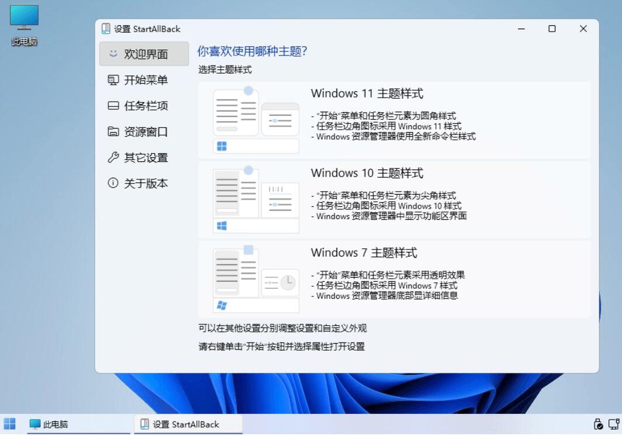The image size is (622, 436).
Task: Minimize the StartAllBack settings window
Action: 521,29
